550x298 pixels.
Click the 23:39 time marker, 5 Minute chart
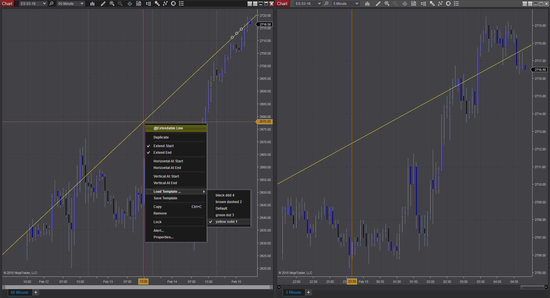(x=352, y=282)
